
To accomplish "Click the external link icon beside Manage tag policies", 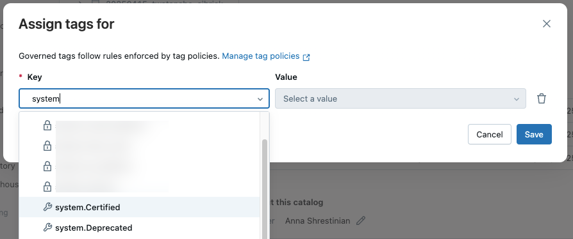I will coord(306,57).
